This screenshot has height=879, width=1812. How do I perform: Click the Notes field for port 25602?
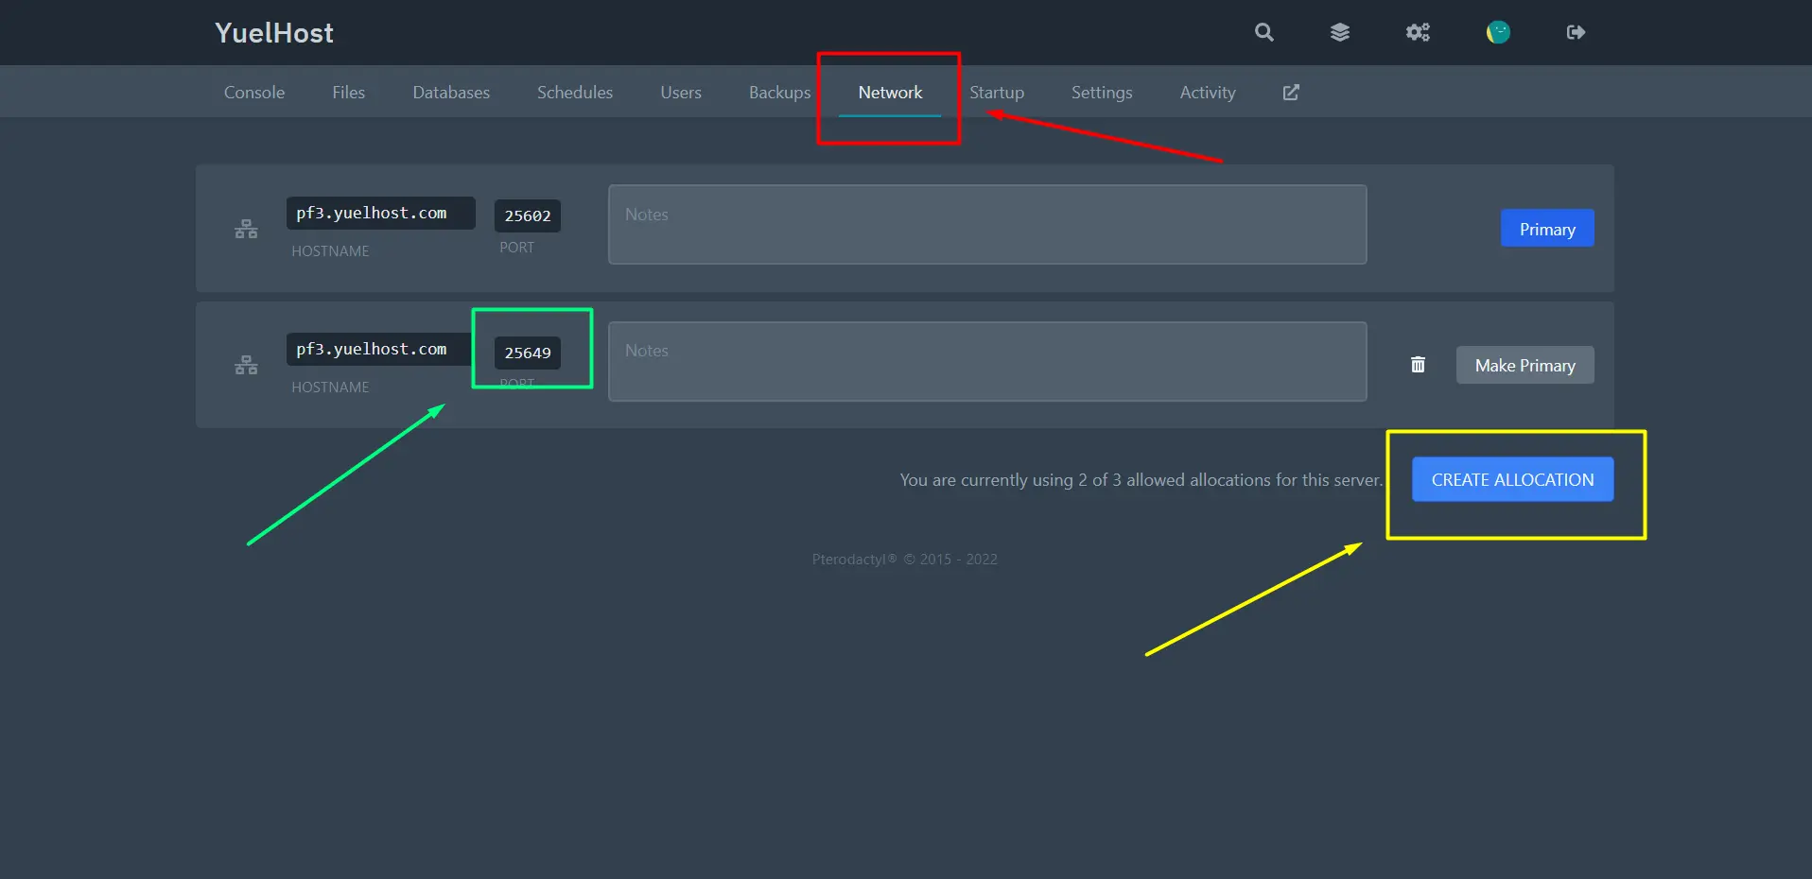[x=986, y=225]
